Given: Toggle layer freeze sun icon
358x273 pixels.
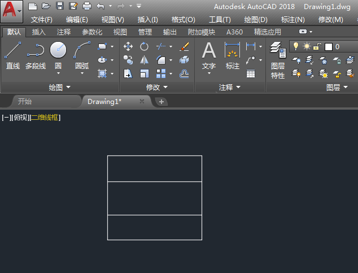Looking at the screenshot, I should pyautogui.click(x=307, y=46).
